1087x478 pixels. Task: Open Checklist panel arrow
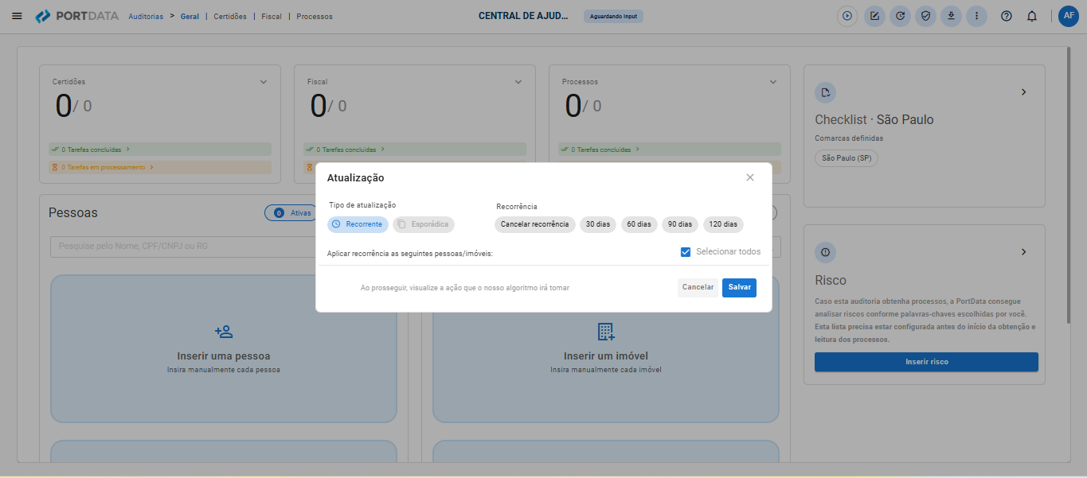pos(1024,92)
